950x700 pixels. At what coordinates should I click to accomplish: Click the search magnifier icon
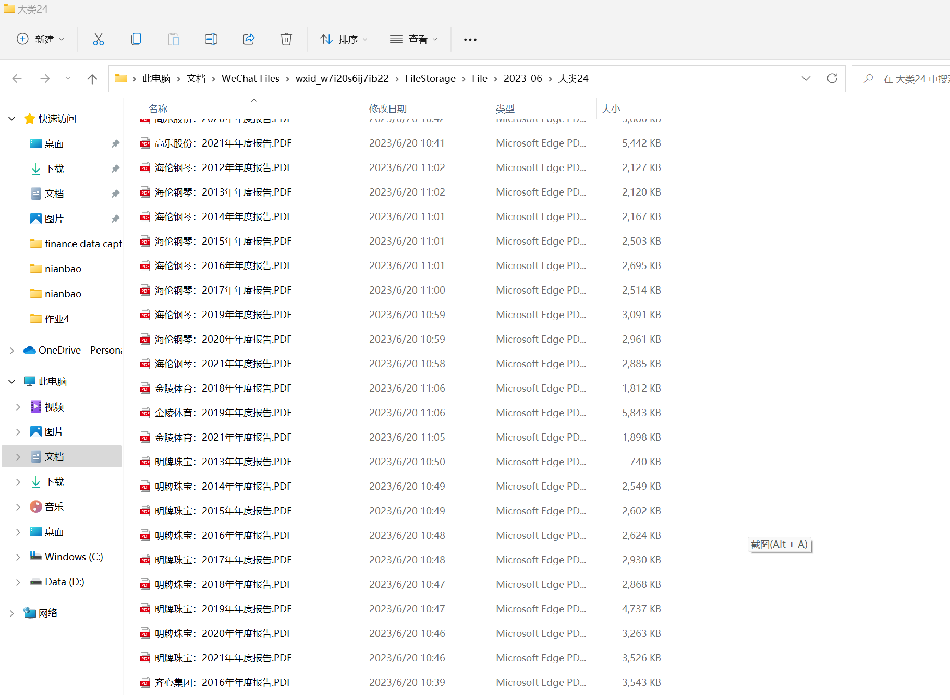pos(868,79)
